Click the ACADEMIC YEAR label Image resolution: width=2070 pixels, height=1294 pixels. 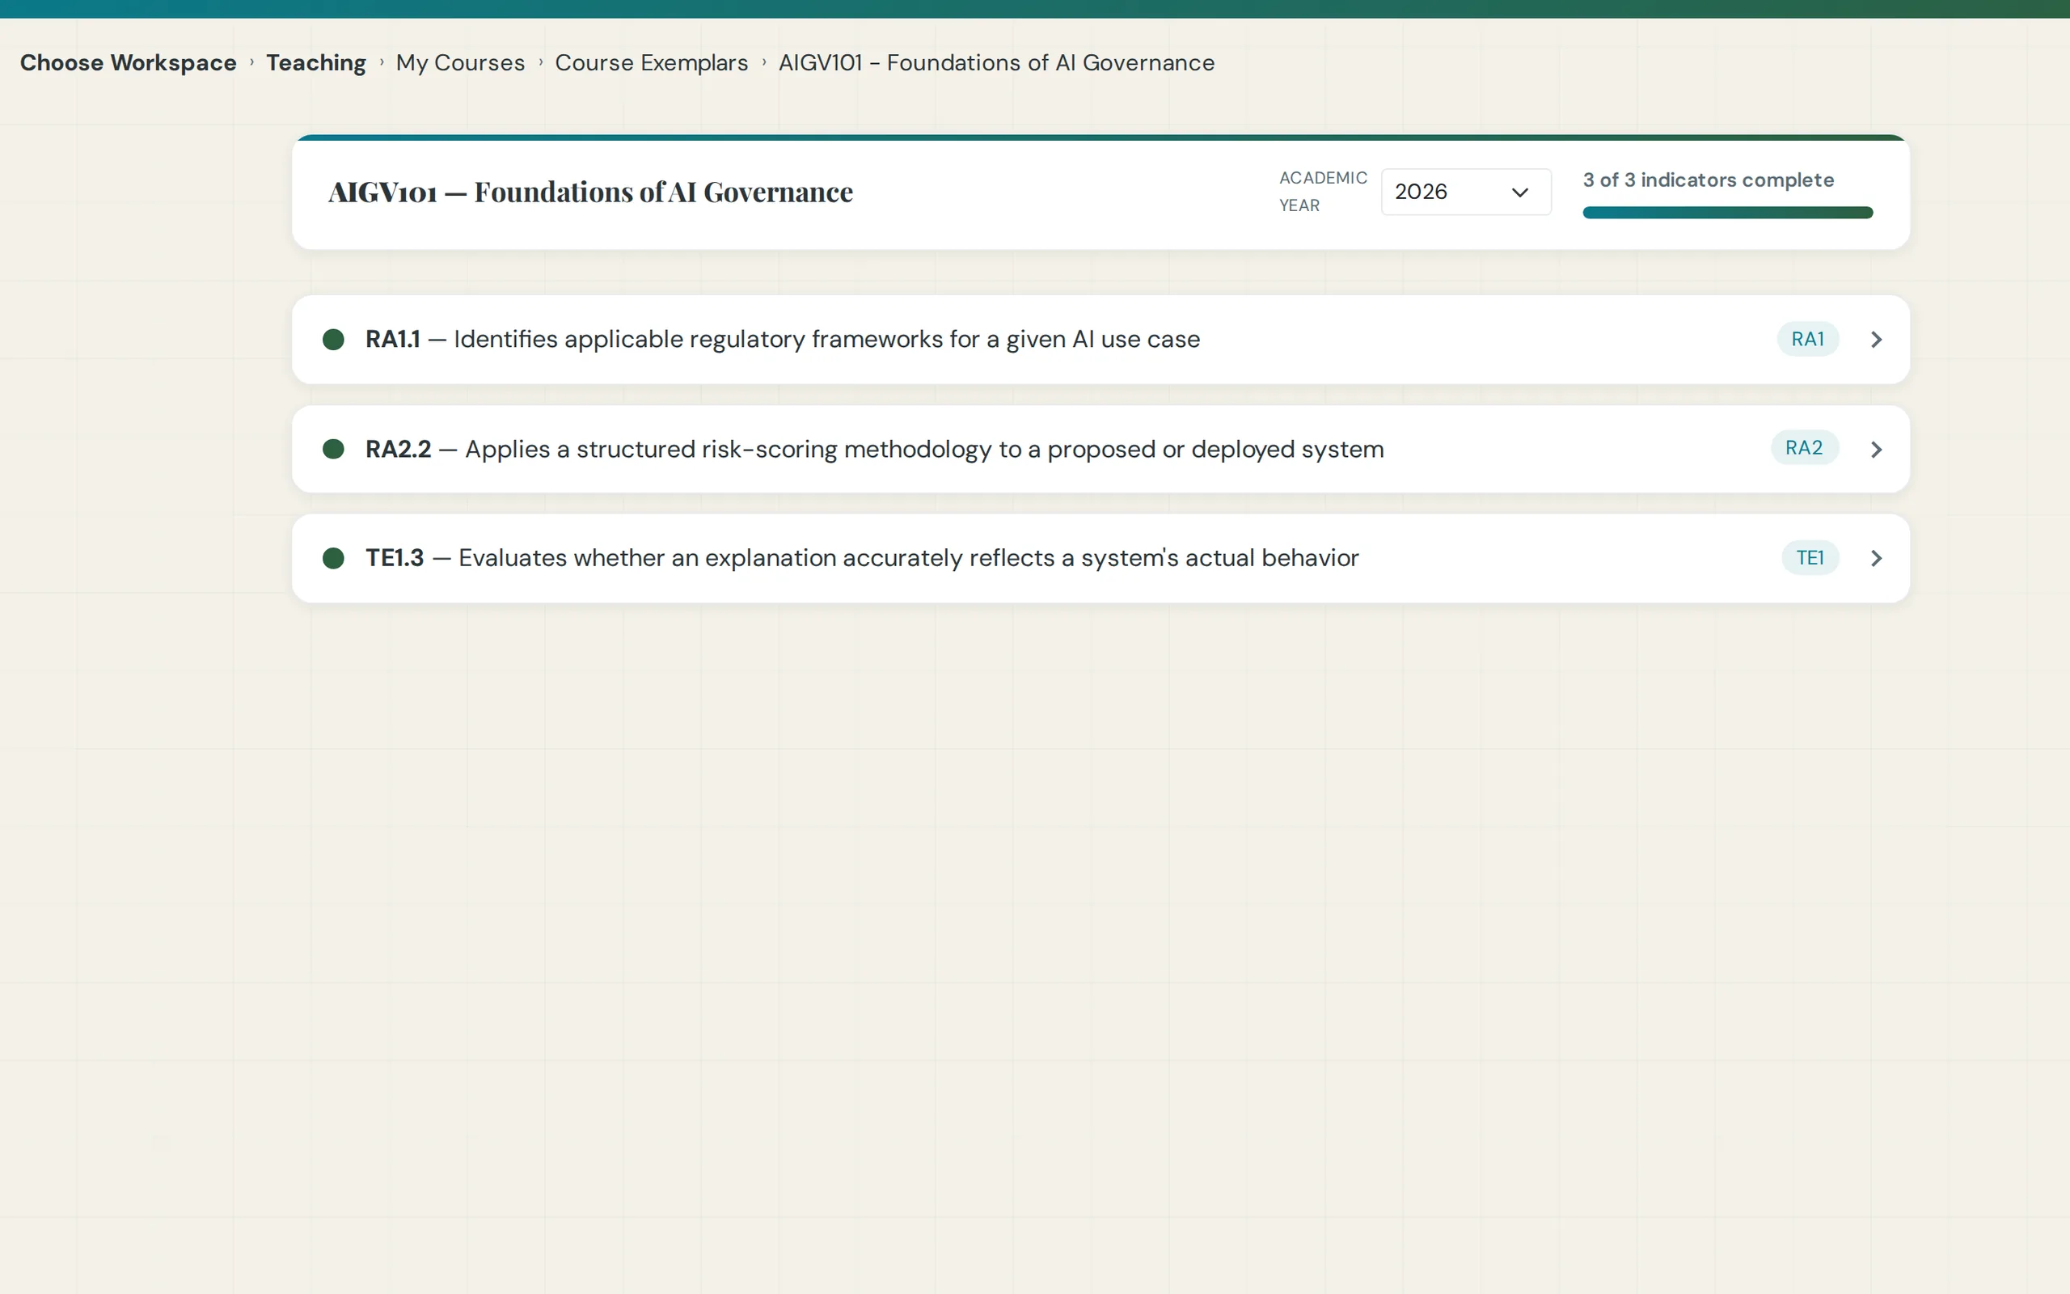1322,192
